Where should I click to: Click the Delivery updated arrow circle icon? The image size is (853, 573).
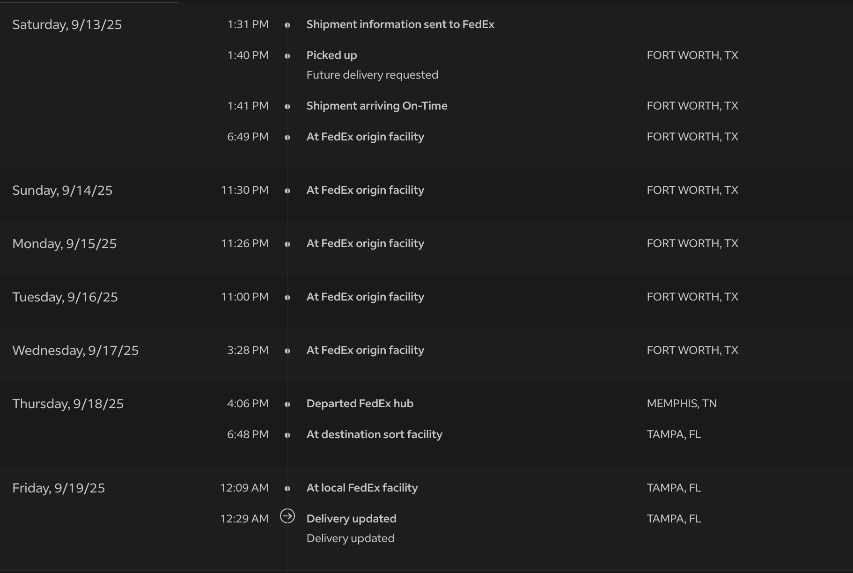click(x=287, y=516)
